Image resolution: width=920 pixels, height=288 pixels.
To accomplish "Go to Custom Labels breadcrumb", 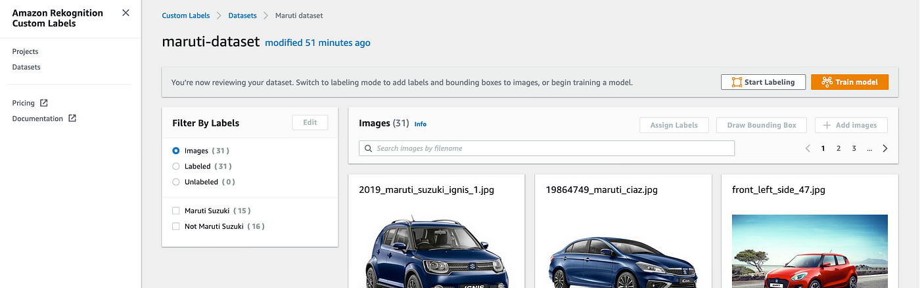I will pos(186,15).
